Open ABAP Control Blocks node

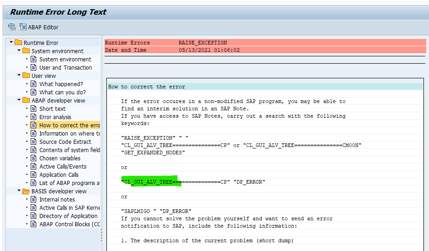click(70, 224)
